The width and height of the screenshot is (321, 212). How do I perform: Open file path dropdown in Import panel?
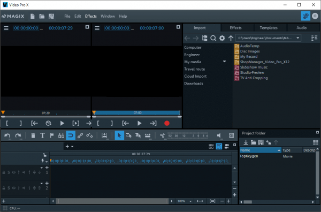point(297,38)
